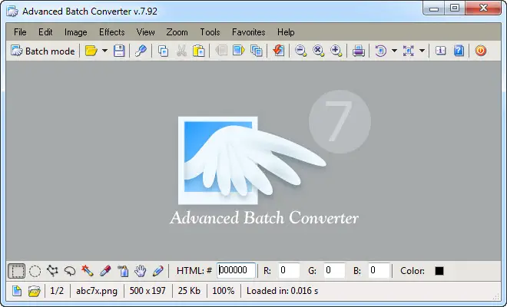Minimize the Advanced Batch Converter window
This screenshot has width=507, height=307.
click(x=433, y=8)
